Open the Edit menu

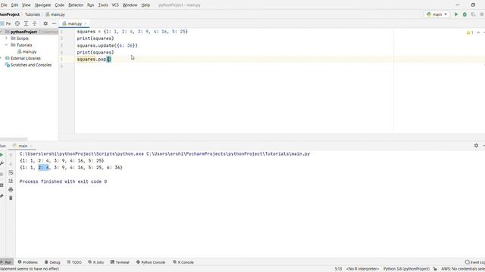[x=14, y=5]
